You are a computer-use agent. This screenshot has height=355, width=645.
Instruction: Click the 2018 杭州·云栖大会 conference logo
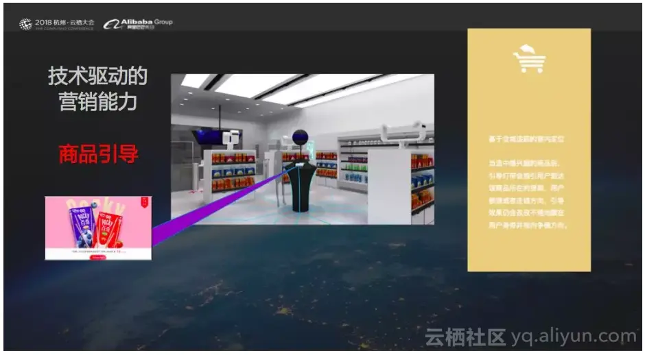pos(56,24)
